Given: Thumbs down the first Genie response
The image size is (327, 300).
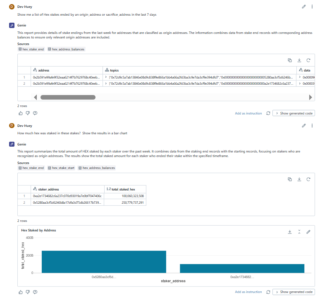Looking at the screenshot, I should click(28, 113).
